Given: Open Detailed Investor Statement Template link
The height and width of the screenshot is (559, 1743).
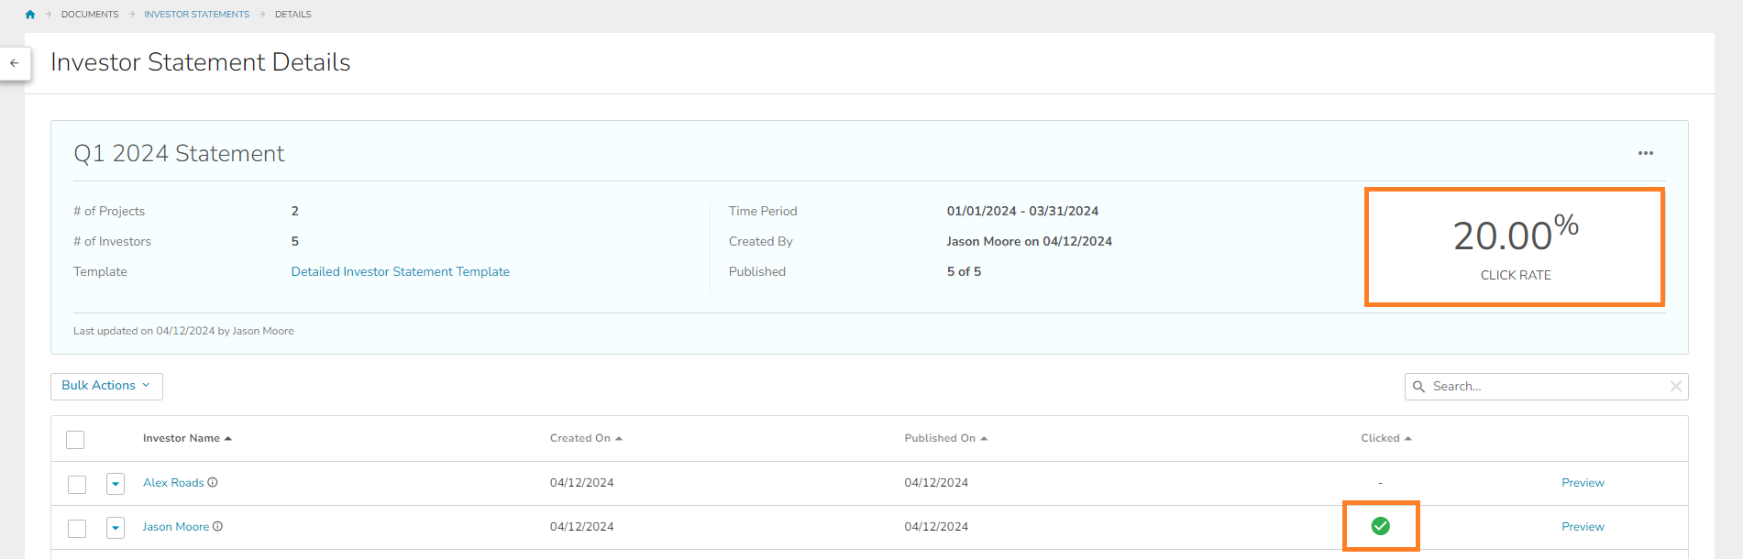Looking at the screenshot, I should (401, 272).
